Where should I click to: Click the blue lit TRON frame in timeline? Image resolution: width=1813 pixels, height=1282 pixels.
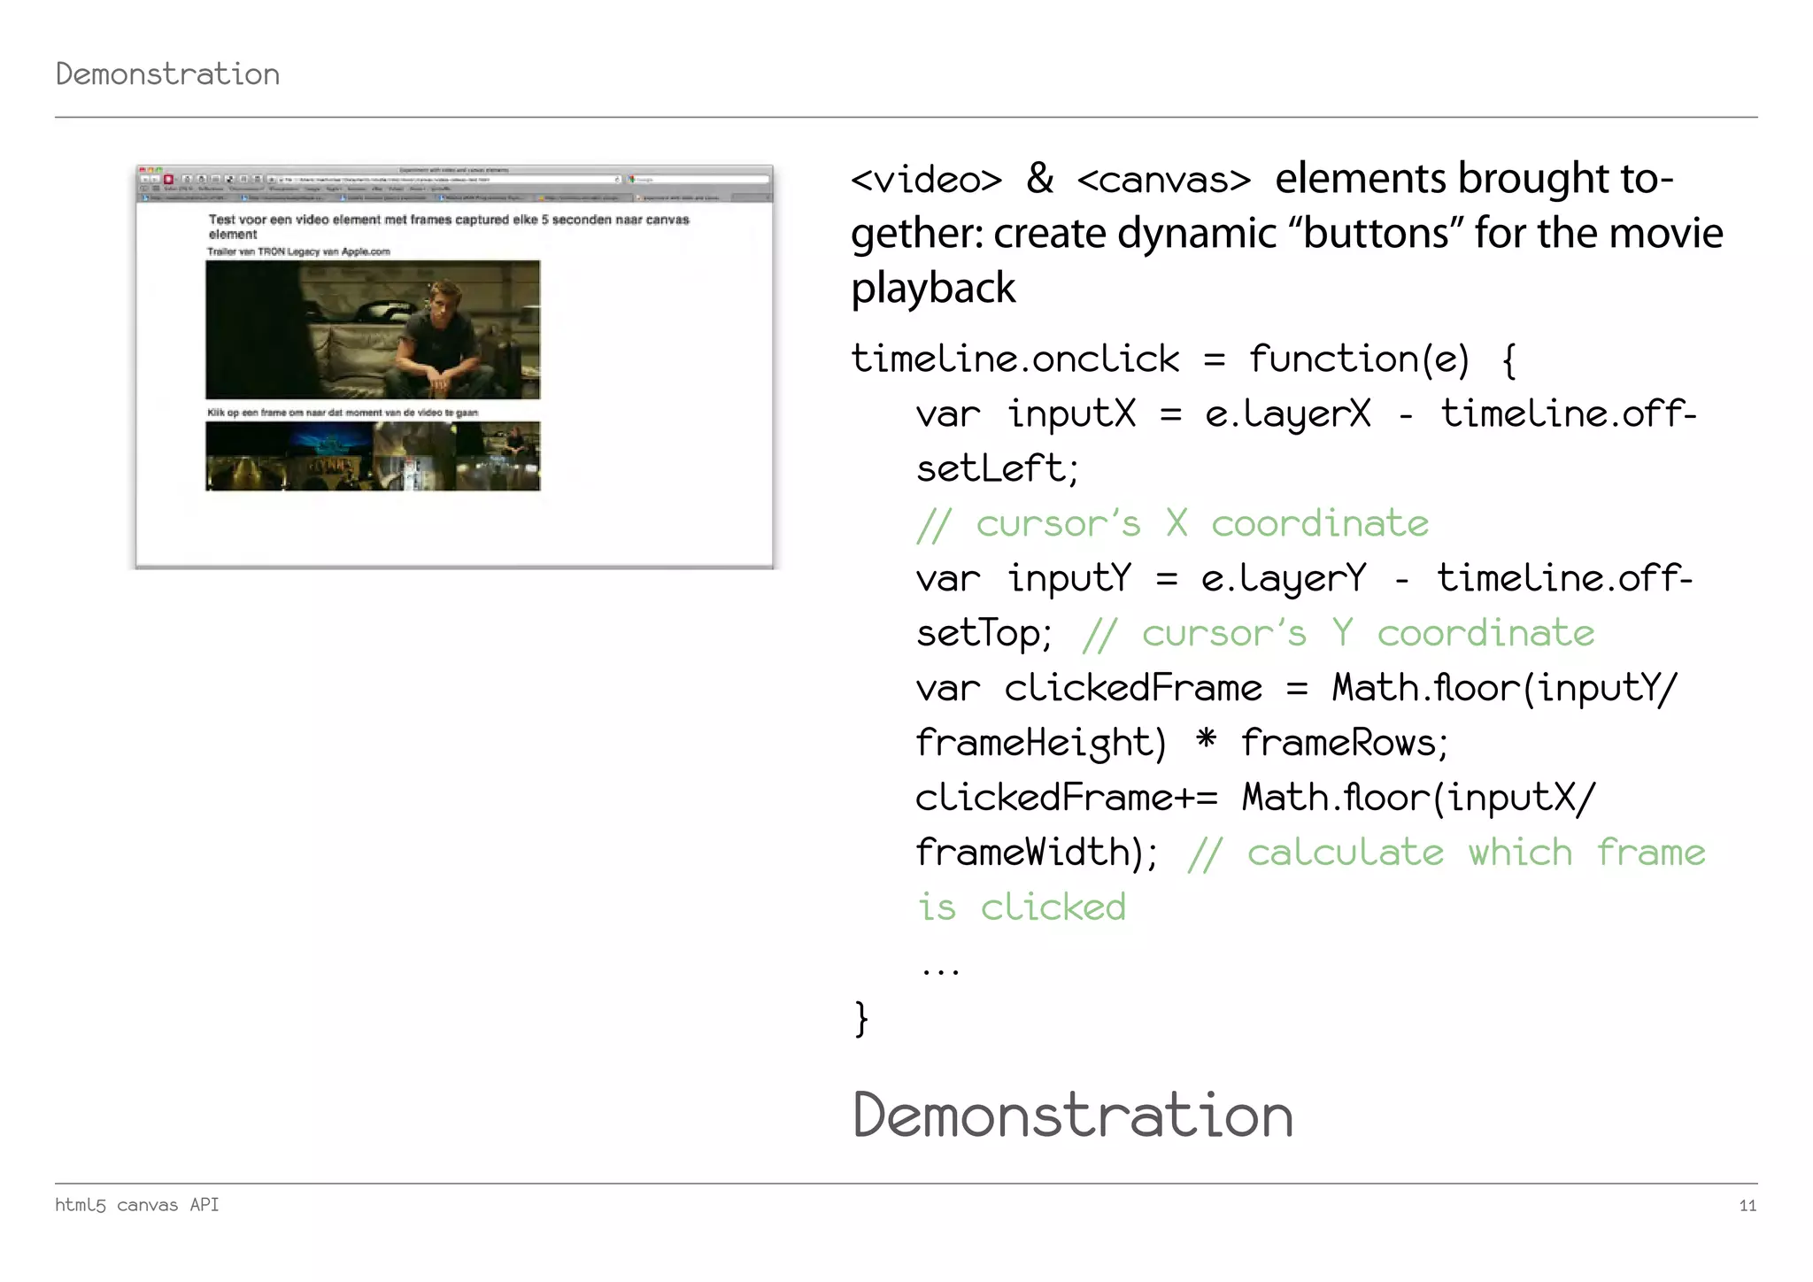pos(329,436)
